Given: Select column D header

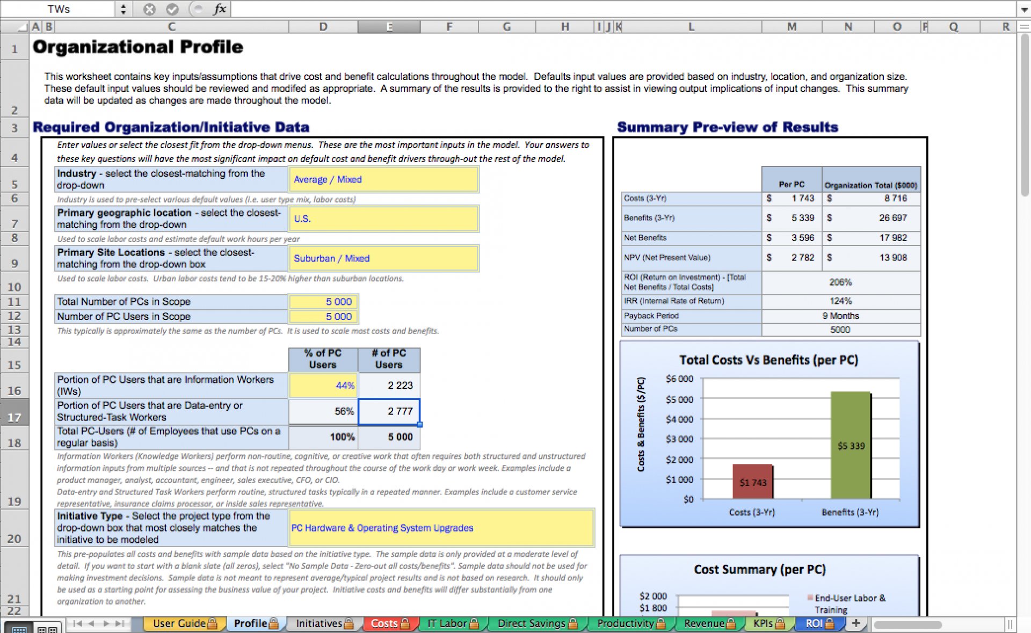Looking at the screenshot, I should point(323,26).
